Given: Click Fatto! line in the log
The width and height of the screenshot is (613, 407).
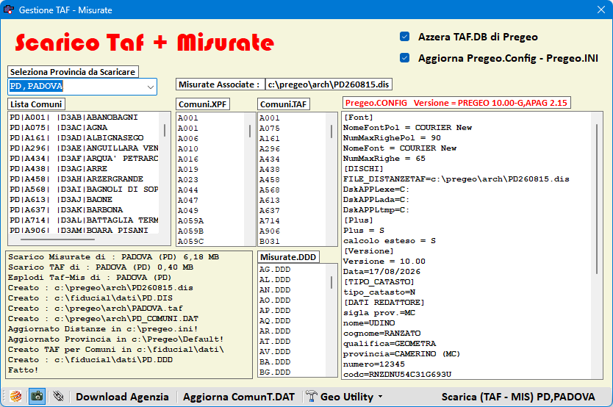Looking at the screenshot, I should [x=23, y=370].
